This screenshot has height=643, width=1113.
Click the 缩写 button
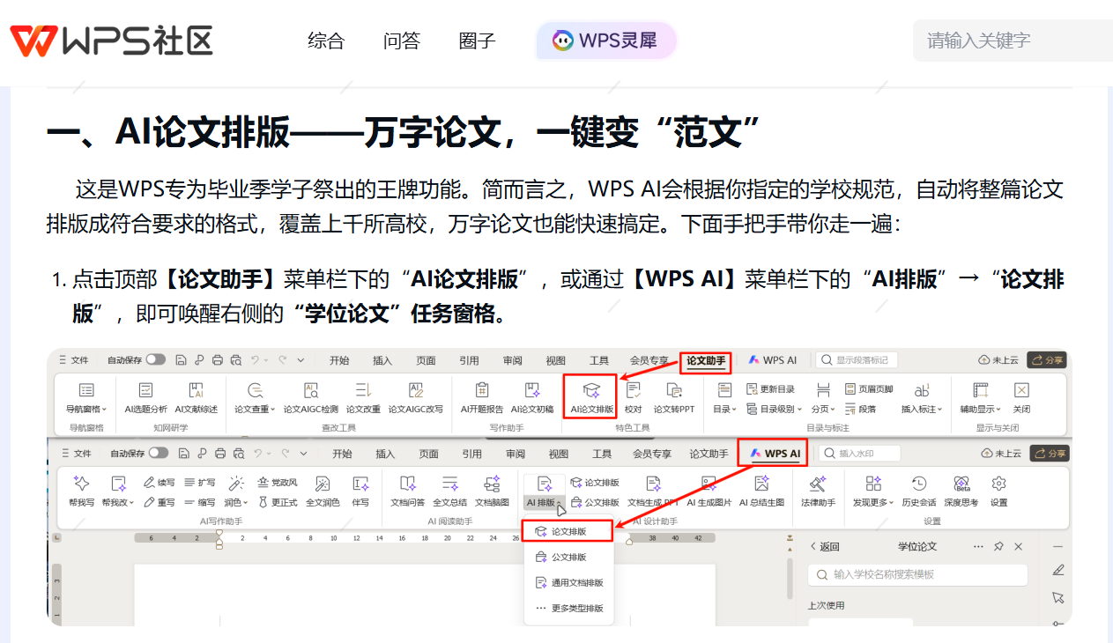click(200, 502)
